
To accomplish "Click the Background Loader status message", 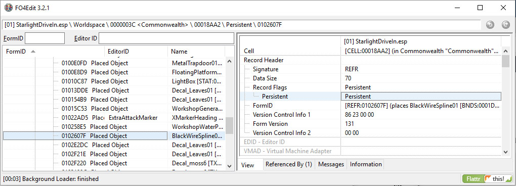I will [51, 179].
